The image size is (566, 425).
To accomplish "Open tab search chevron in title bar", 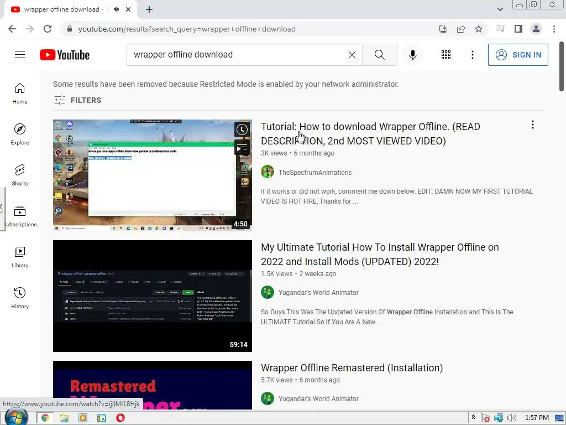I will (x=500, y=9).
